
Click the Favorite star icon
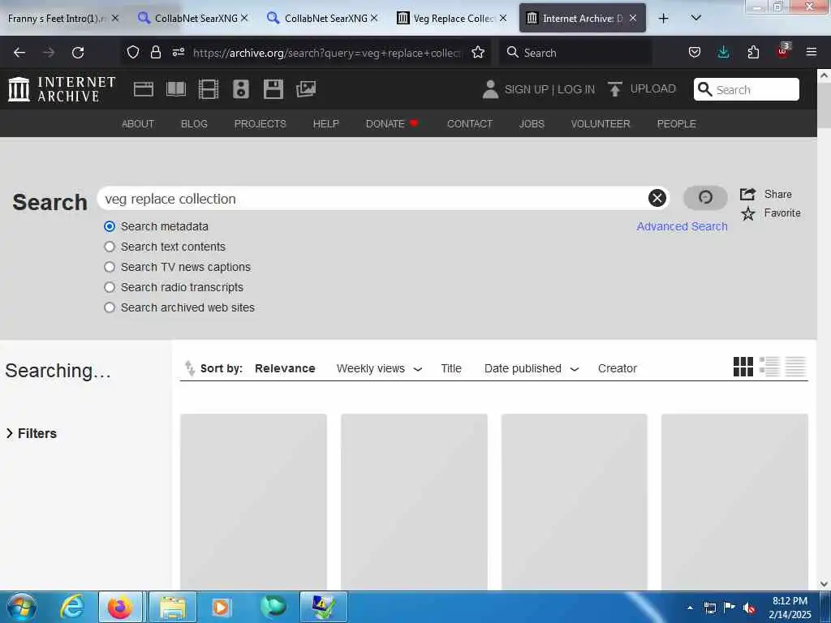point(747,213)
